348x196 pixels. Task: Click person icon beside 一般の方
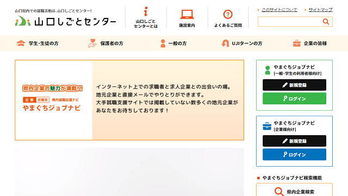point(163,43)
